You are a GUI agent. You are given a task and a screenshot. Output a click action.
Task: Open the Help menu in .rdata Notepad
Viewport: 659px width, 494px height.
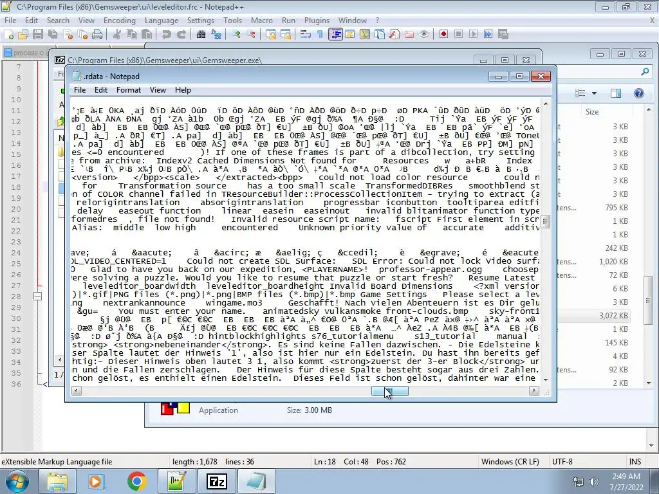183,90
